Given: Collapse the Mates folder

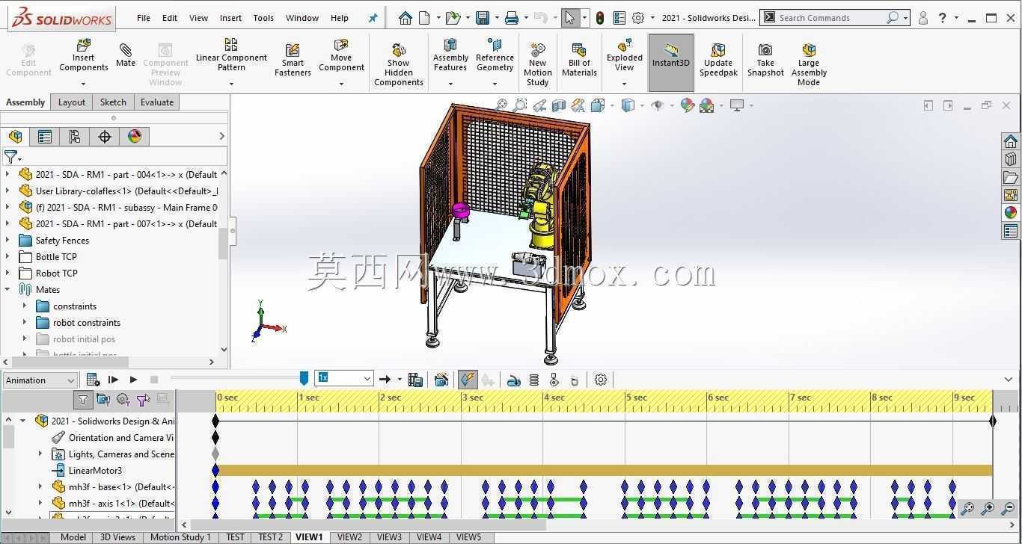Looking at the screenshot, I should [x=8, y=290].
